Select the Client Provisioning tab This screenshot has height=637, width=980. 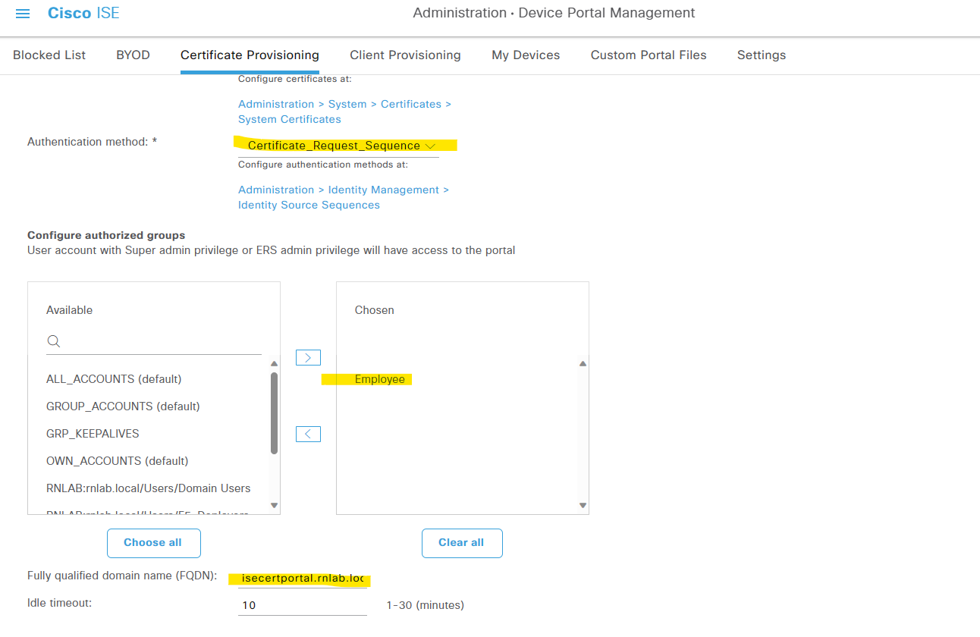coord(405,55)
